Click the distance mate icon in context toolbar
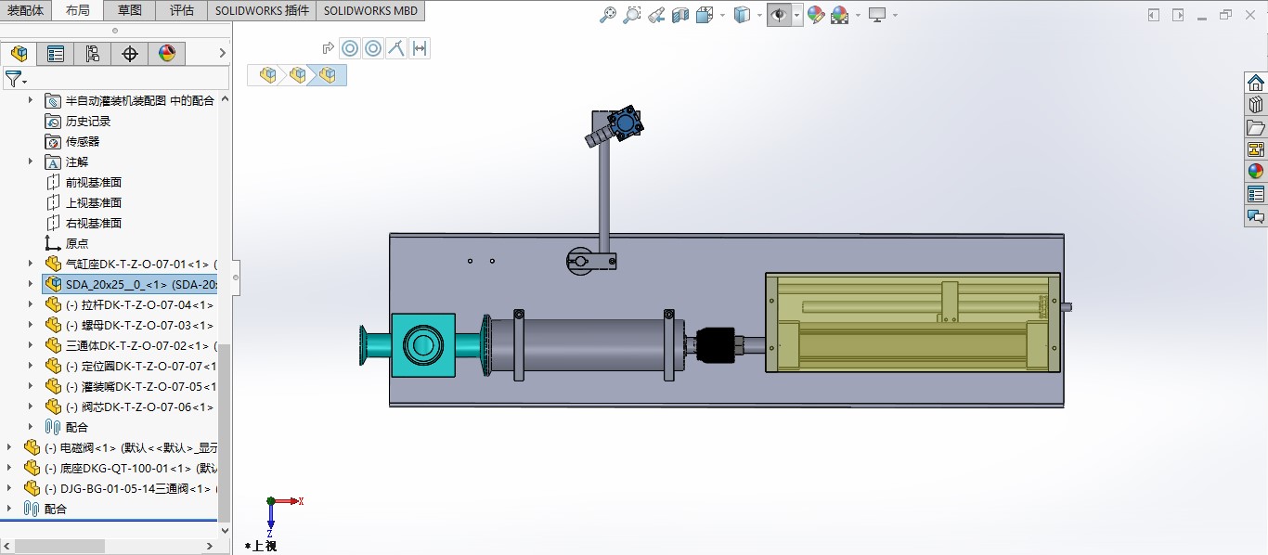Screen dimensions: 1268x555 (x=420, y=48)
